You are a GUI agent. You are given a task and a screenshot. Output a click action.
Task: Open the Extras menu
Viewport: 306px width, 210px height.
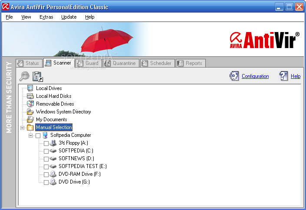point(46,17)
